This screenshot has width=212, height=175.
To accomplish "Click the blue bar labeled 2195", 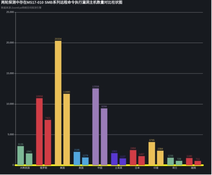I will pos(77,158).
